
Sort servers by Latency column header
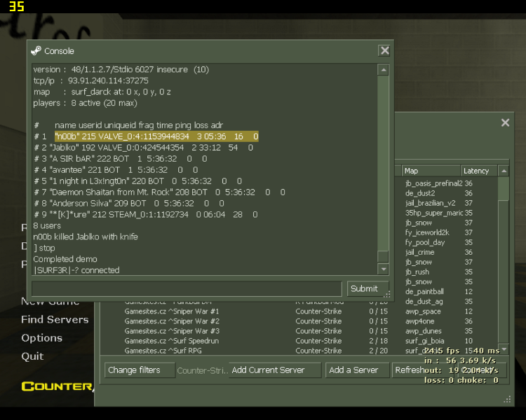479,171
